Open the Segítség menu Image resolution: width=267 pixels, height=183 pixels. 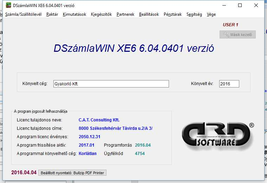point(194,14)
